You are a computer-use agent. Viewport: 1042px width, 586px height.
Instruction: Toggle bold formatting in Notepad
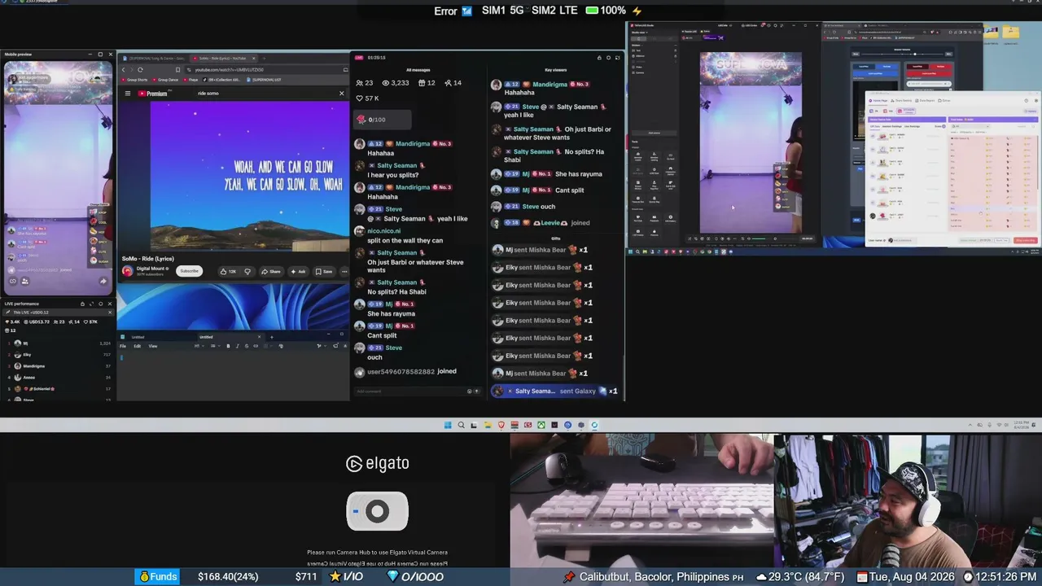click(x=228, y=346)
